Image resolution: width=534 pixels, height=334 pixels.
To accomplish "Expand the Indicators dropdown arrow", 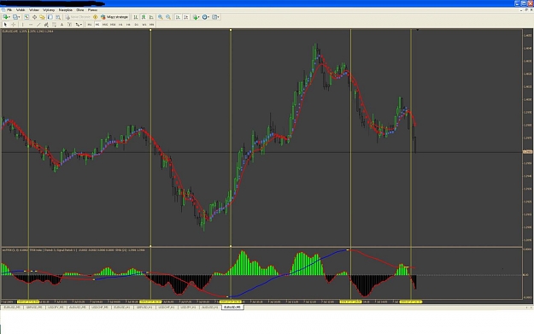I will (199, 17).
